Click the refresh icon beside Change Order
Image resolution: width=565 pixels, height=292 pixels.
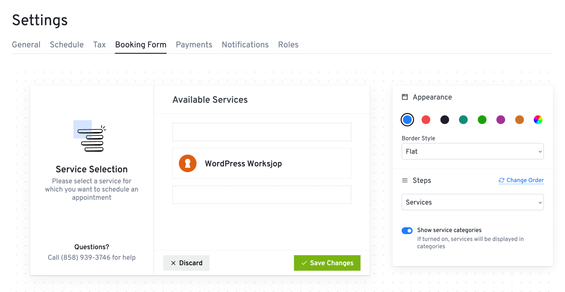coord(502,180)
